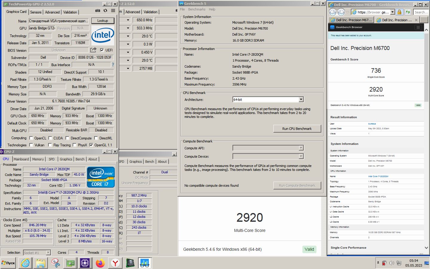Open the SPD tab in front CPU-Z

[x=52, y=159]
